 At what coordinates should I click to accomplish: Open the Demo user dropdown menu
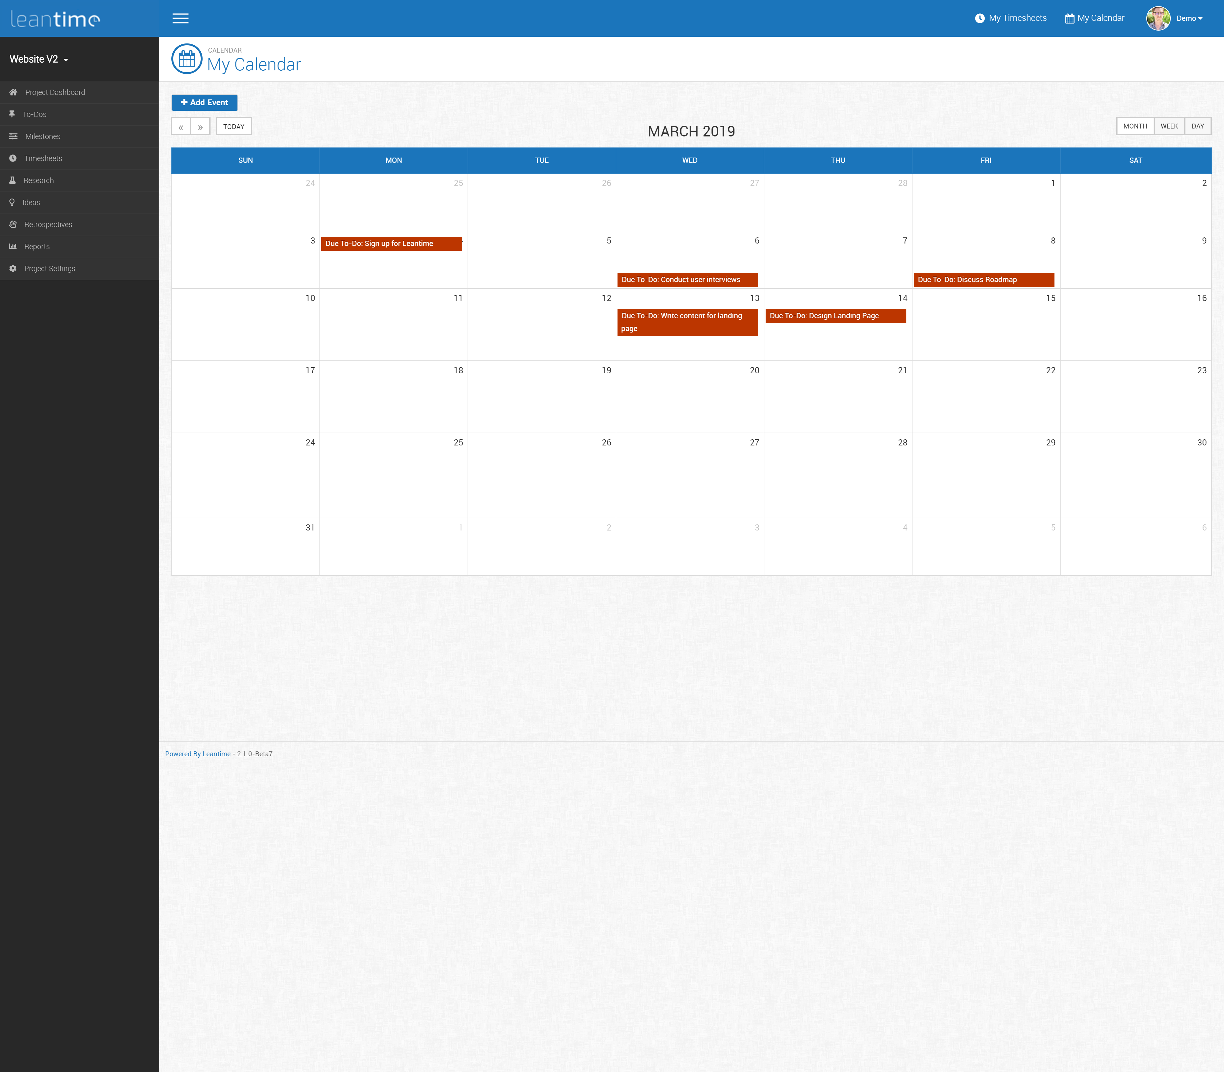point(1188,19)
